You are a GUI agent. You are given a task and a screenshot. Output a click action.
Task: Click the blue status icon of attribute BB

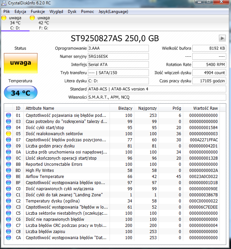(x=8, y=164)
